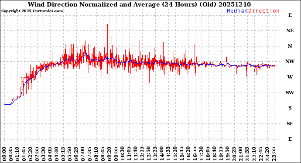Screen dimensions: 301x163
Task: Click the 06:25 time label
Action: tap(76, 154)
